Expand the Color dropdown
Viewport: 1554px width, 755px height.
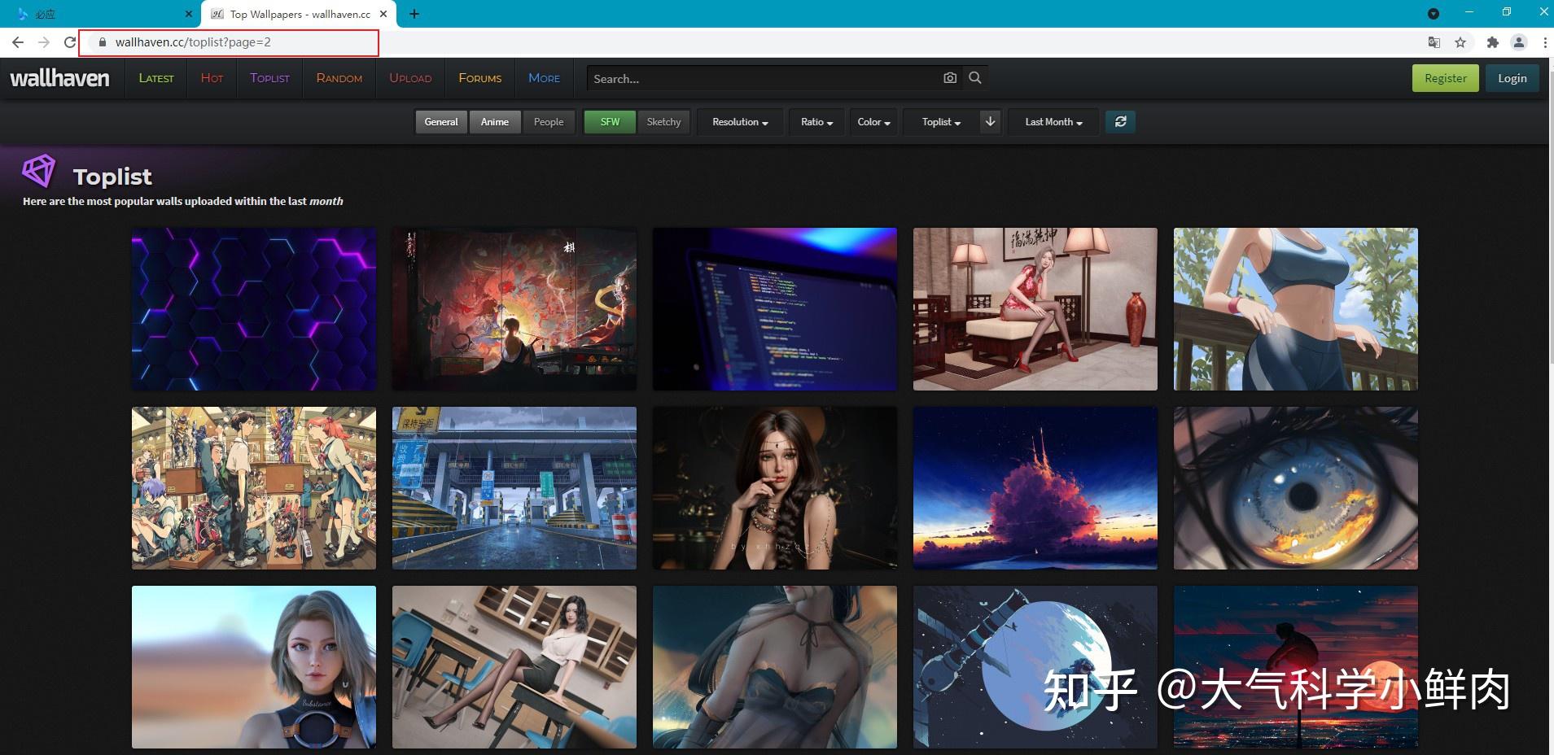[x=873, y=122]
